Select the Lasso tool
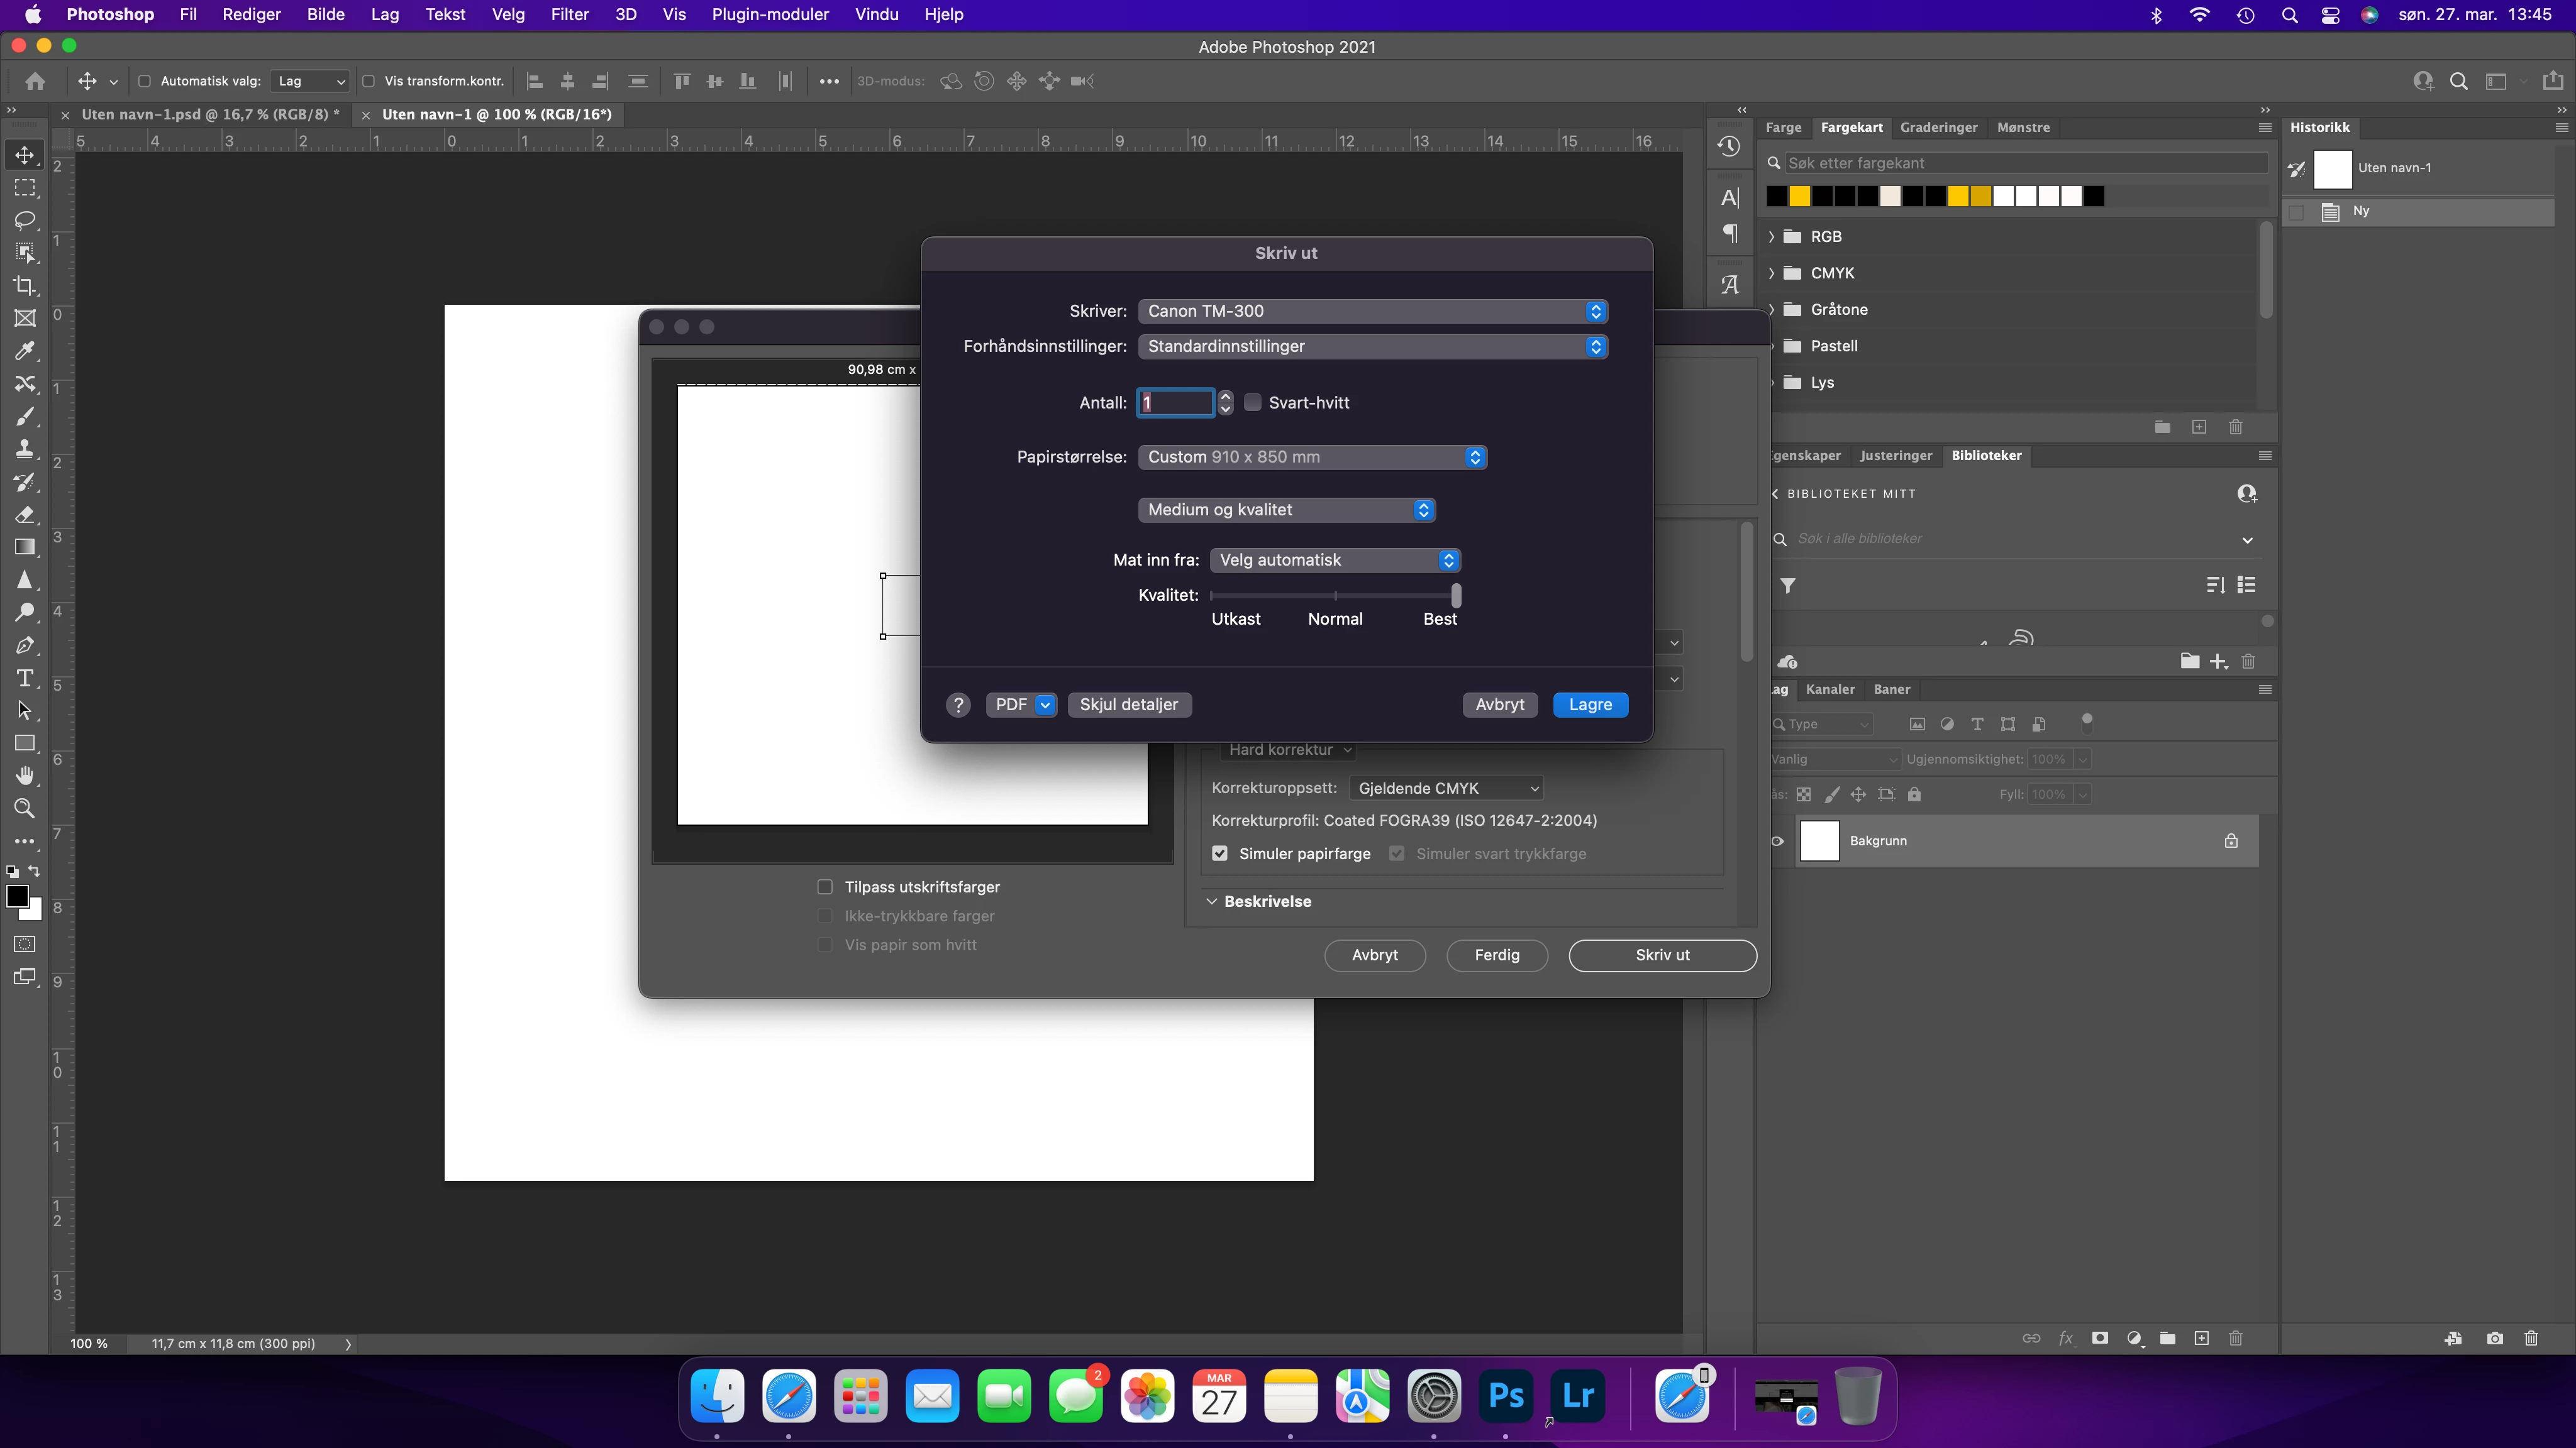The image size is (2576, 1448). [x=25, y=220]
